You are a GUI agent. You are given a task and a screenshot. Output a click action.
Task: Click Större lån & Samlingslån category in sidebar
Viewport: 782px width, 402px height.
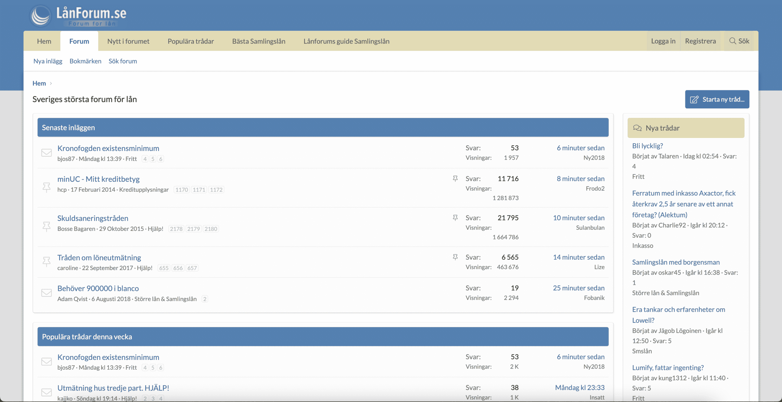[666, 293]
